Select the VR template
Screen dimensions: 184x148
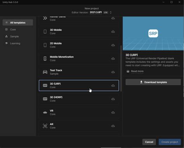coord(79,112)
